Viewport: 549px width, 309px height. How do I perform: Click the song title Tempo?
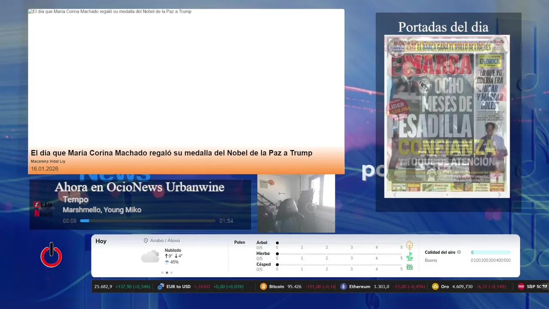coord(75,200)
